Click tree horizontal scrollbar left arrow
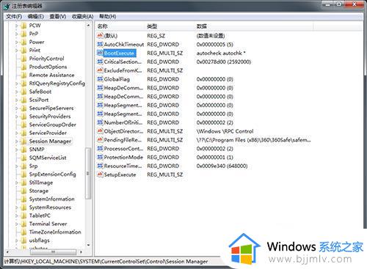This screenshot has height=269, width=367. [x=7, y=251]
